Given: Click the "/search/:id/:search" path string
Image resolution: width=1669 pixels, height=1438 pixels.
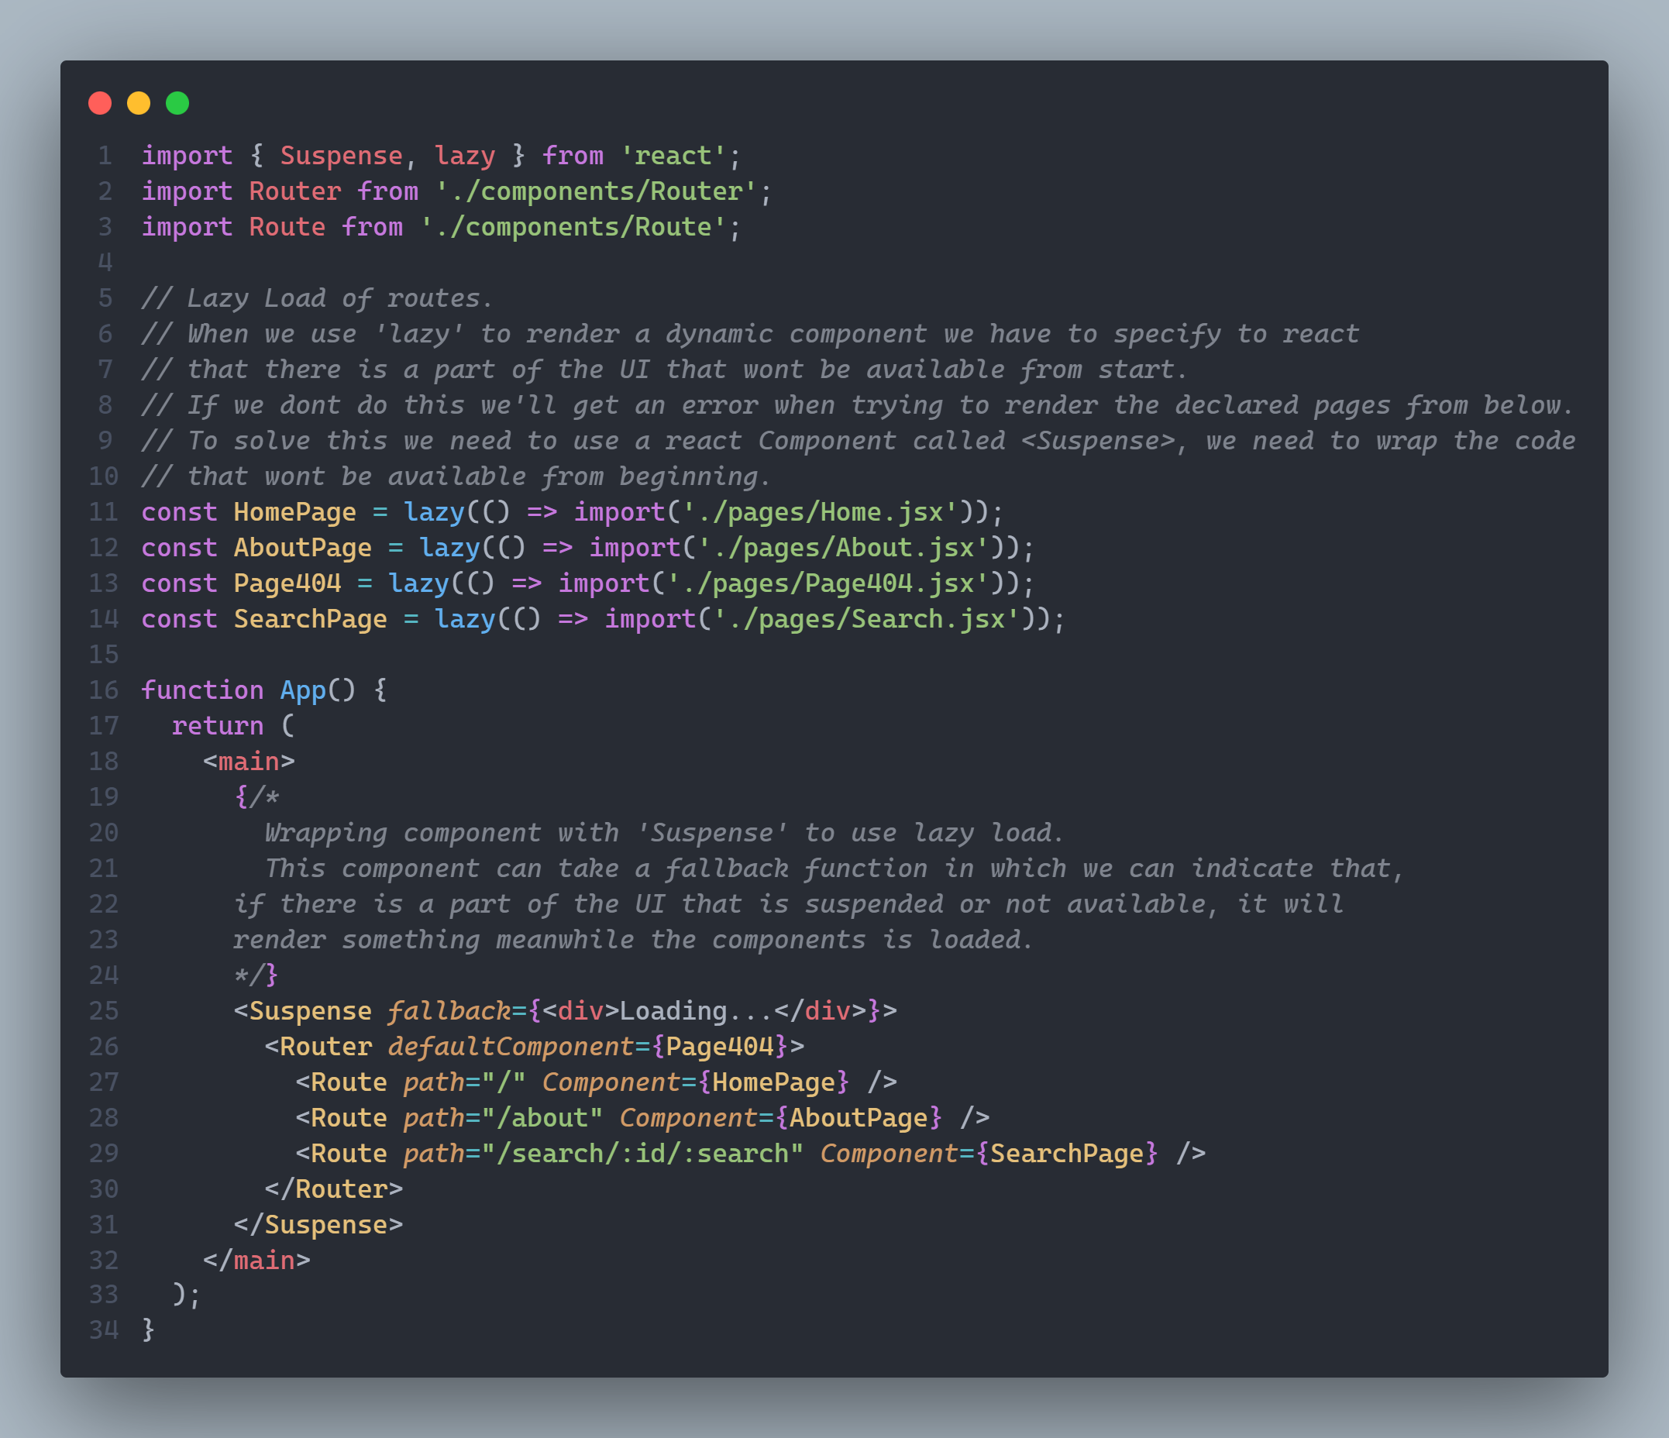Looking at the screenshot, I should 642,1154.
